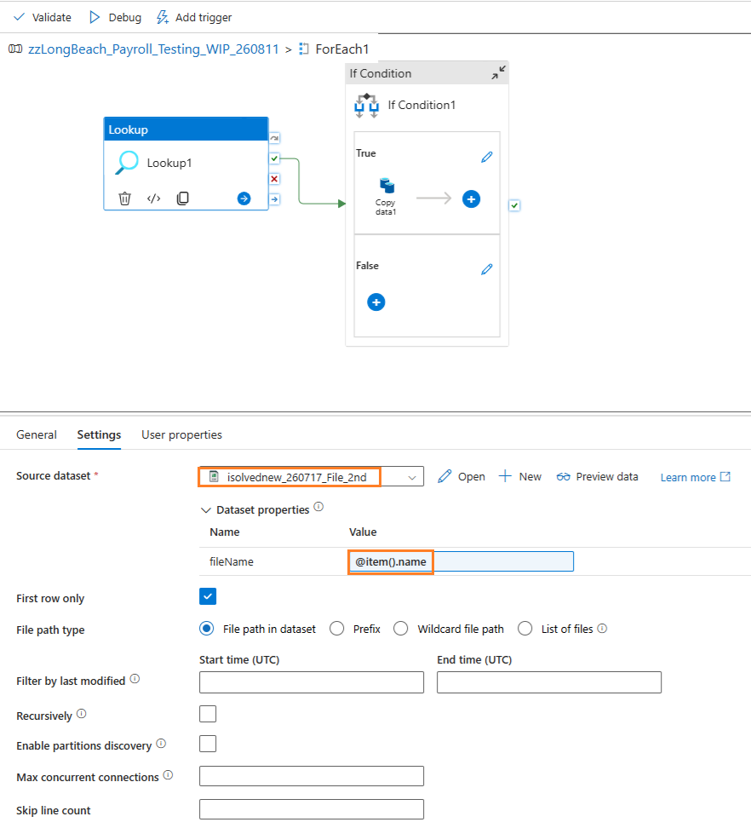View Lookup1 source code icon

point(153,198)
